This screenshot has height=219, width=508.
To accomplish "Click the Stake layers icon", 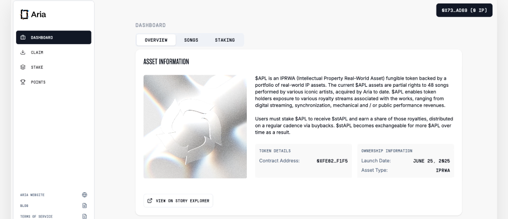I will pyautogui.click(x=23, y=67).
